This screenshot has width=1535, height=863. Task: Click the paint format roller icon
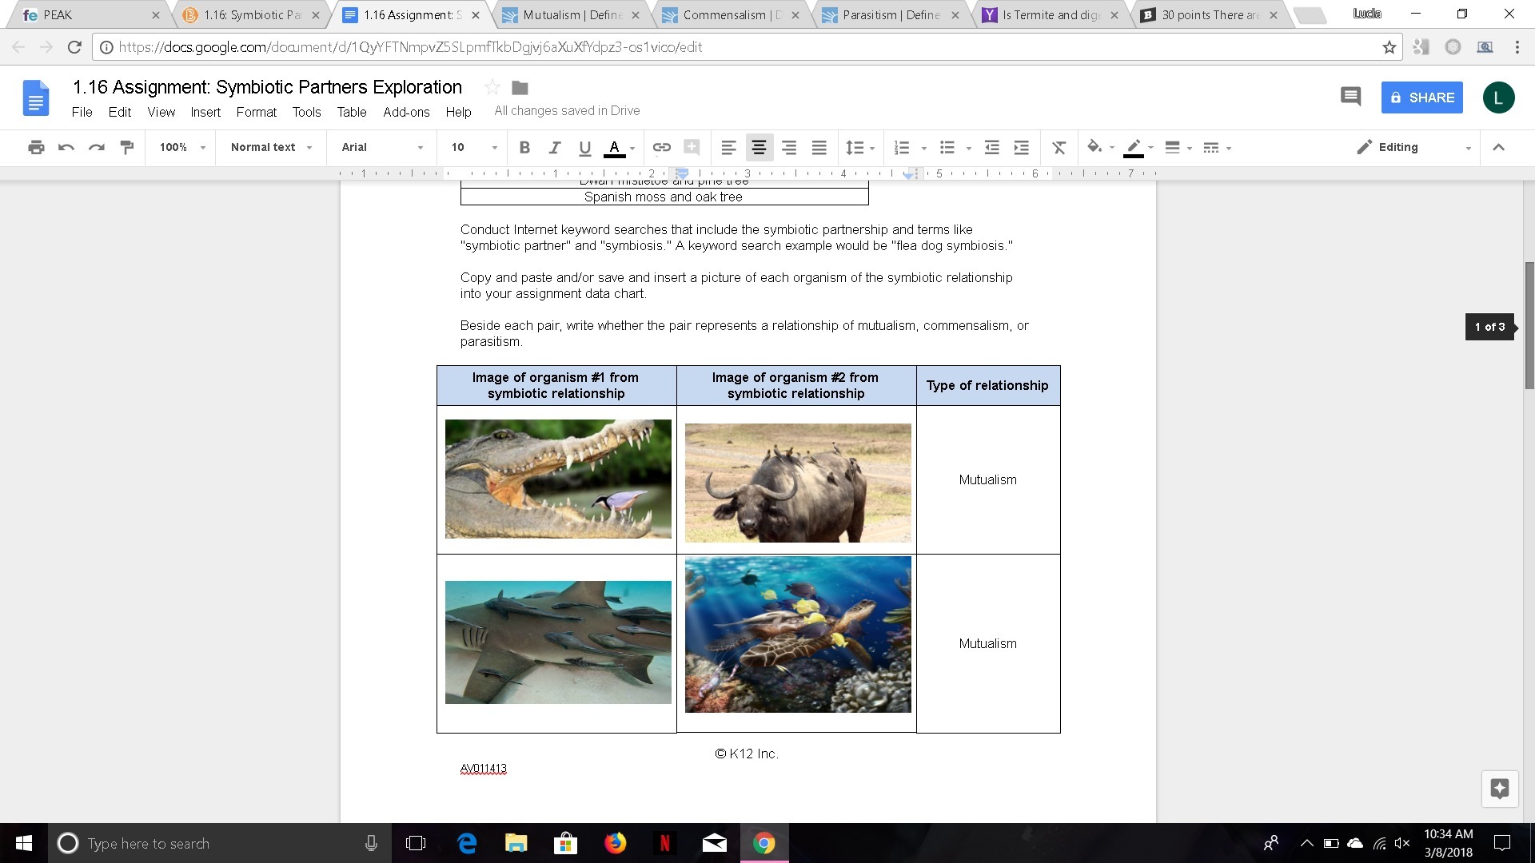click(x=126, y=147)
